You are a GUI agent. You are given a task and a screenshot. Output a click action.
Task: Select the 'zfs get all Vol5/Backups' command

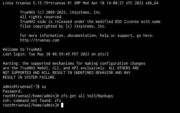[87, 96]
